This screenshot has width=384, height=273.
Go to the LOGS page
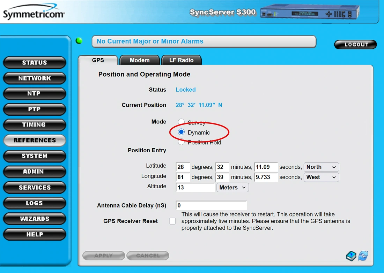click(x=35, y=203)
